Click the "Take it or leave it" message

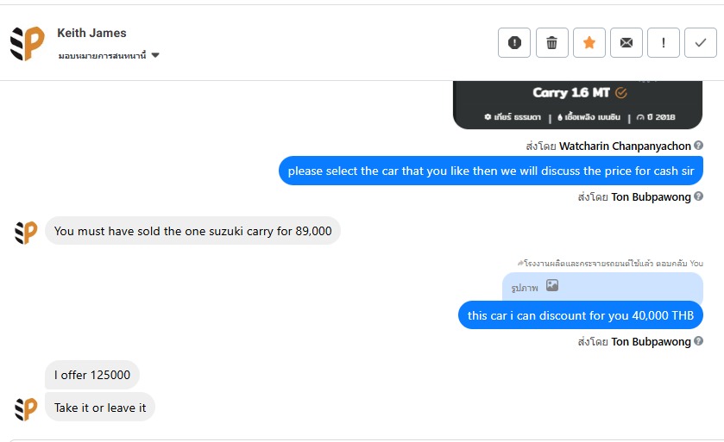click(100, 408)
